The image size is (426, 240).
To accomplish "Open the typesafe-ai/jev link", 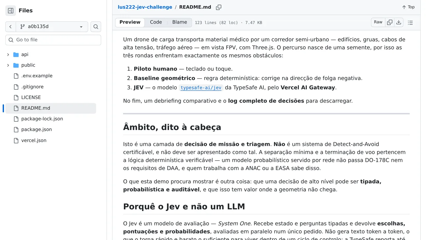I will point(201,88).
